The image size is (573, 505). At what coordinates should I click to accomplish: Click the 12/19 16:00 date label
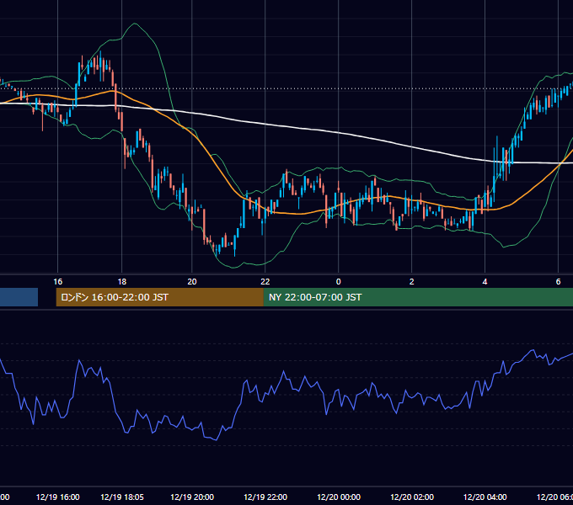click(58, 497)
